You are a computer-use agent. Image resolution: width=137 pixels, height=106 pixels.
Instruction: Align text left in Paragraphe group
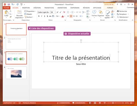click(x=68, y=16)
